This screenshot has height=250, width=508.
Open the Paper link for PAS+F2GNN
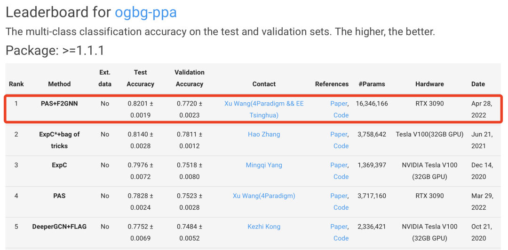pos(338,103)
